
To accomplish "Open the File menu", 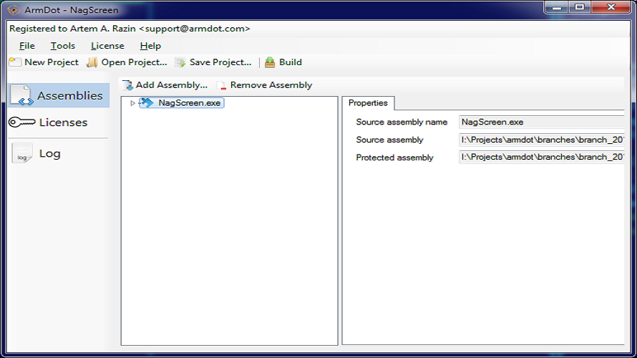I will pyautogui.click(x=26, y=46).
